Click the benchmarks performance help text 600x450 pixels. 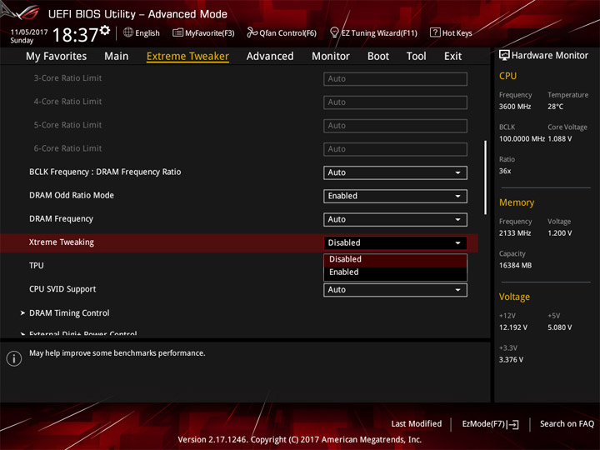pos(117,353)
